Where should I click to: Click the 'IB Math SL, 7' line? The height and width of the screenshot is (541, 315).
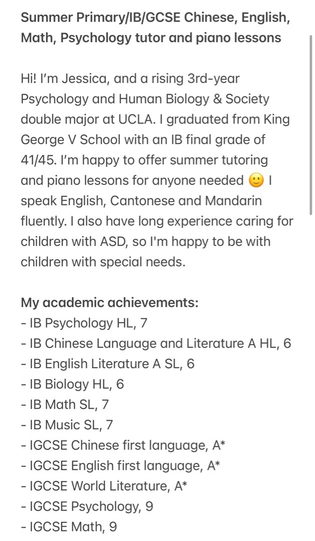tap(64, 404)
